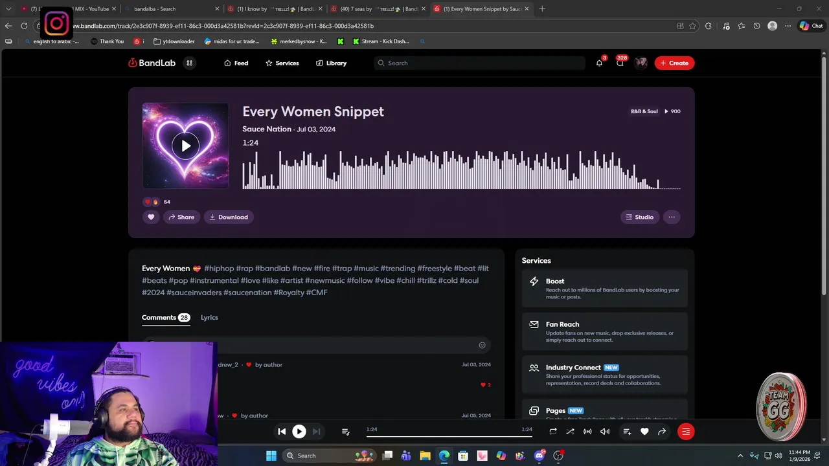This screenshot has height=466, width=829.
Task: Share the Every Women Snippet track
Action: pyautogui.click(x=181, y=217)
